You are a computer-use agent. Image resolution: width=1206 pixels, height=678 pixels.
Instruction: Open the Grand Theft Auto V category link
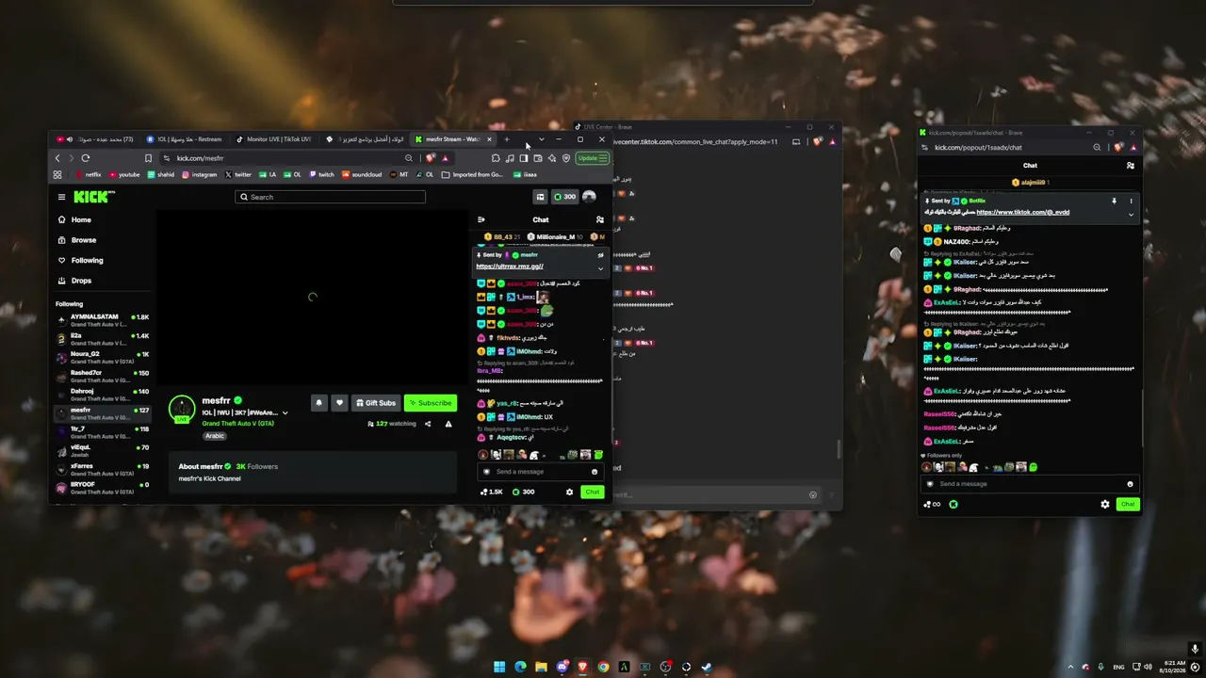click(x=237, y=424)
